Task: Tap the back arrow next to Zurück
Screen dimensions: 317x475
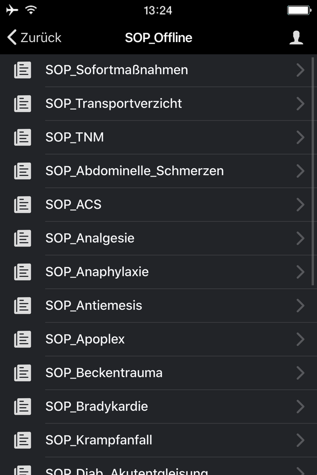Action: [x=12, y=37]
